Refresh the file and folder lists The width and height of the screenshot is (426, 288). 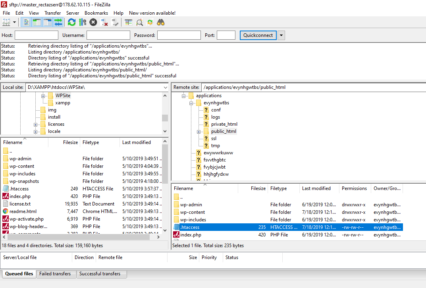point(72,22)
